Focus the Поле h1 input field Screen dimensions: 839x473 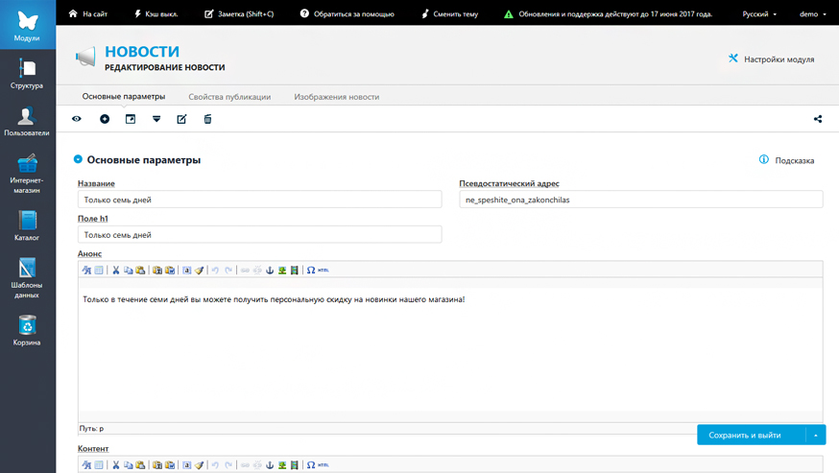[259, 235]
